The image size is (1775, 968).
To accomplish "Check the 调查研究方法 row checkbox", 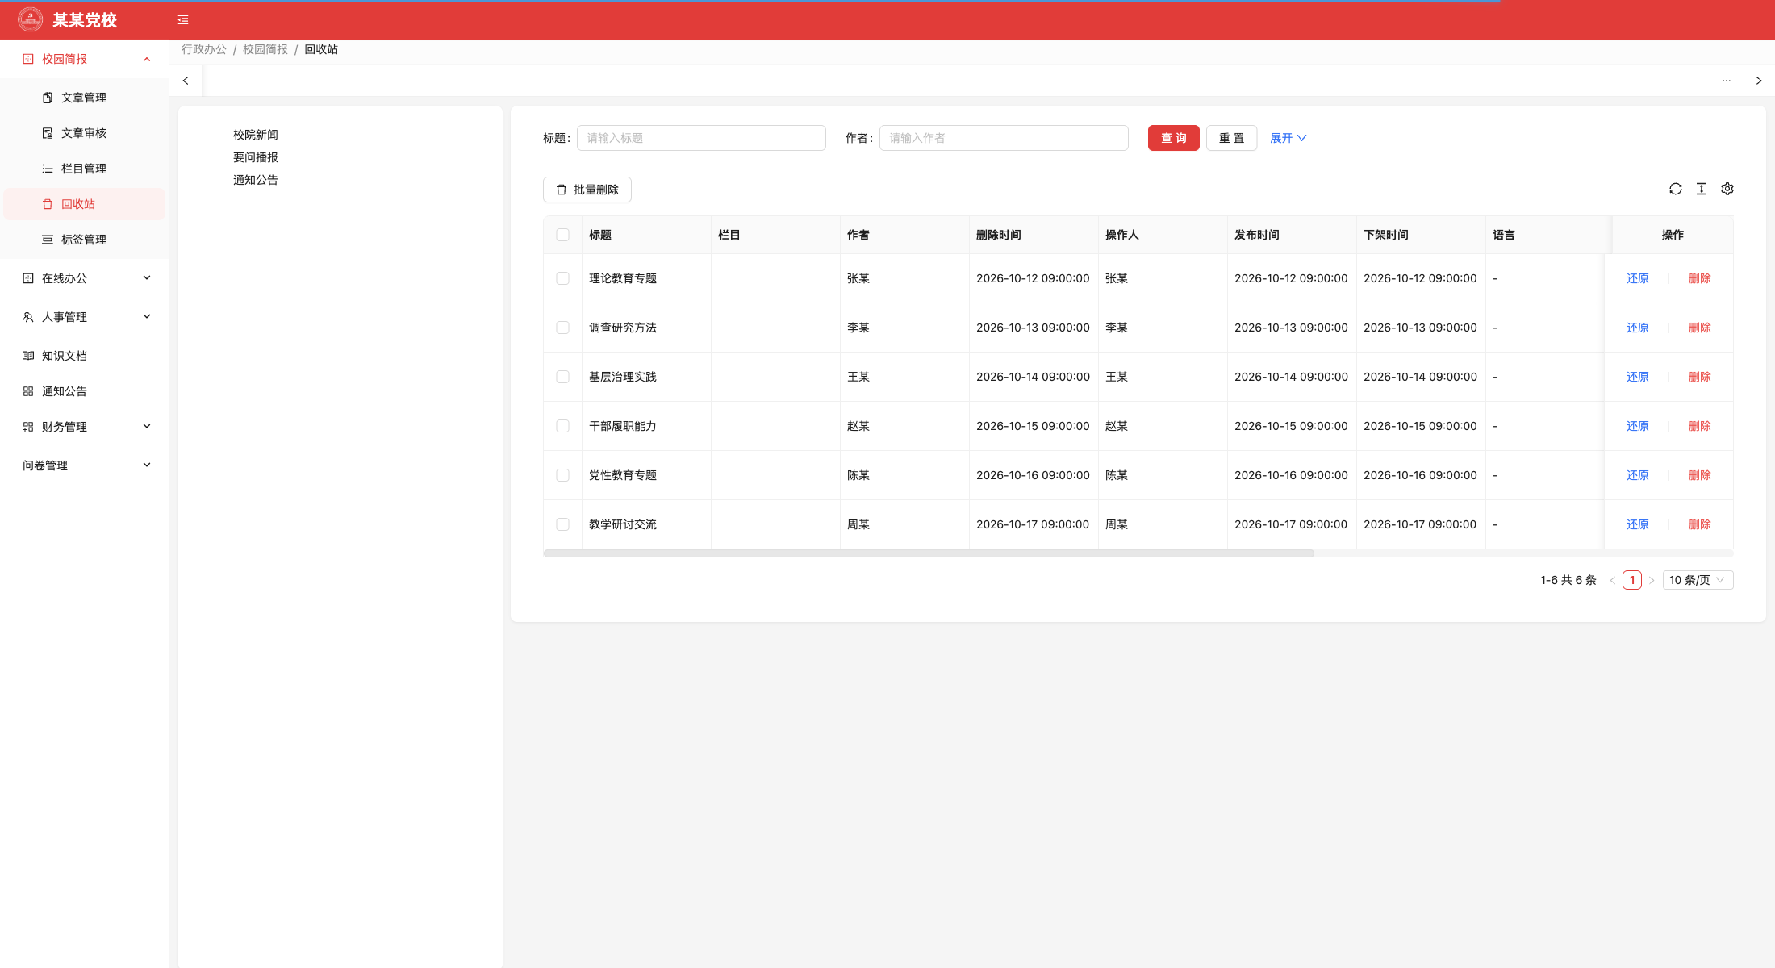I will 563,328.
